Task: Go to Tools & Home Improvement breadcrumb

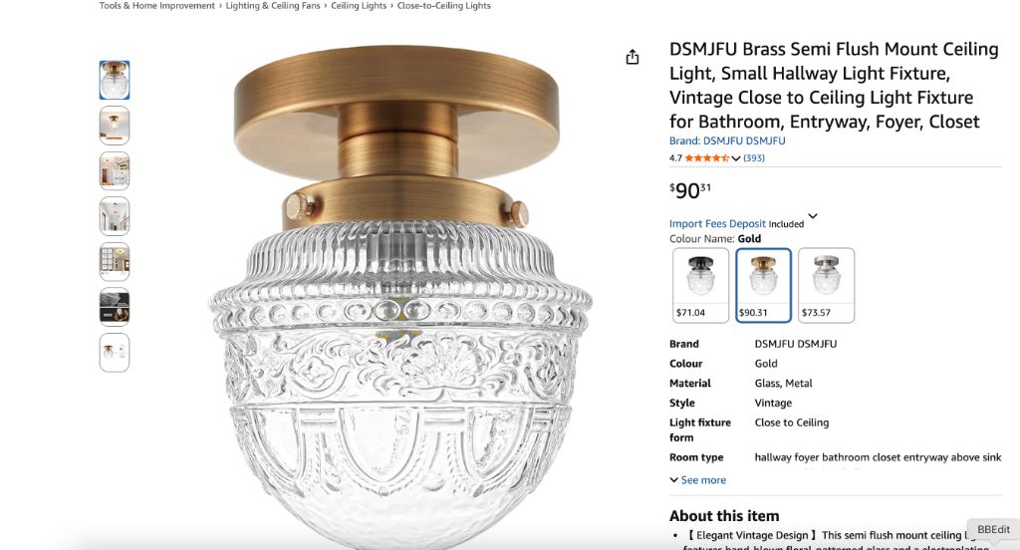Action: click(x=156, y=6)
